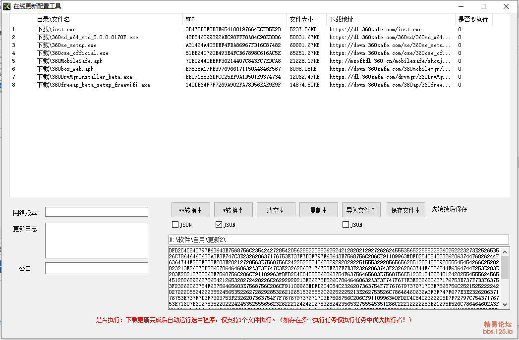This screenshot has width=519, height=340.
Task: Click row number 8 in list
Action: tap(13, 85)
